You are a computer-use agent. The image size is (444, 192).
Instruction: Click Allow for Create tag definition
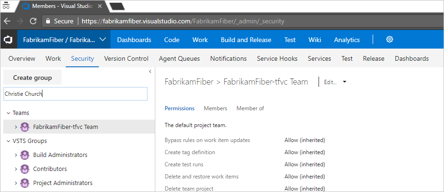pyautogui.click(x=305, y=152)
